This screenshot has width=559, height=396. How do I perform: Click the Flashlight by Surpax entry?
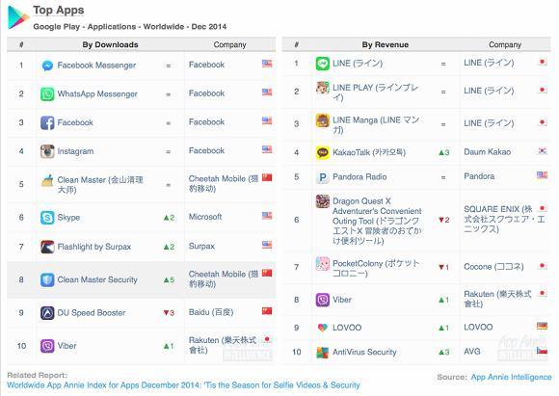tap(94, 247)
